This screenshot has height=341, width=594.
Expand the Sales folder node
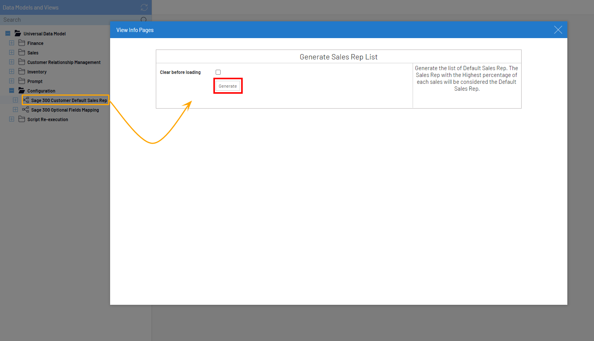pos(11,53)
